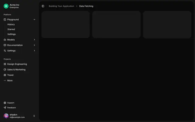This screenshot has height=122, width=195.
Task: Click the Settings sliders icon
Action: tap(5, 51)
